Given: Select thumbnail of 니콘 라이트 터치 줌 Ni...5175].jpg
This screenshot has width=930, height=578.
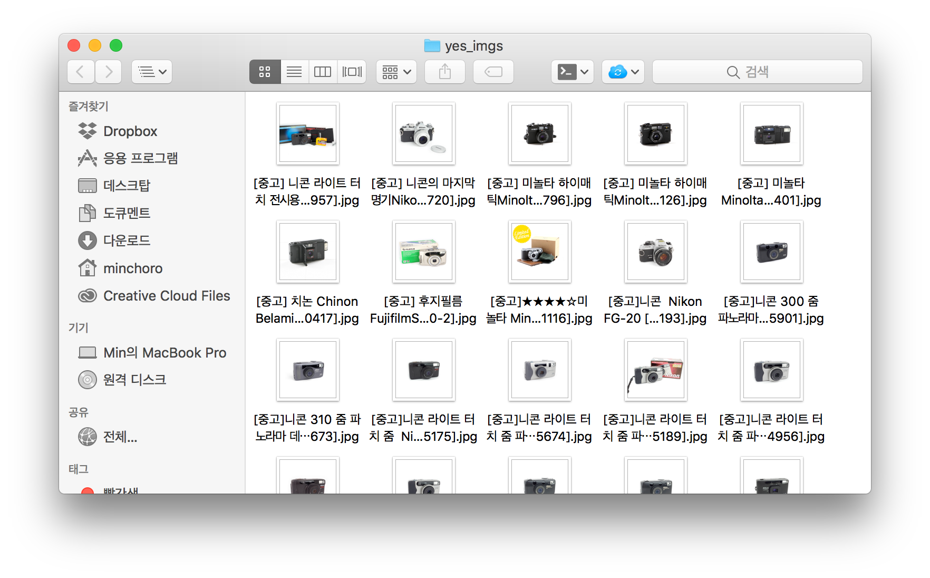Looking at the screenshot, I should pyautogui.click(x=424, y=370).
